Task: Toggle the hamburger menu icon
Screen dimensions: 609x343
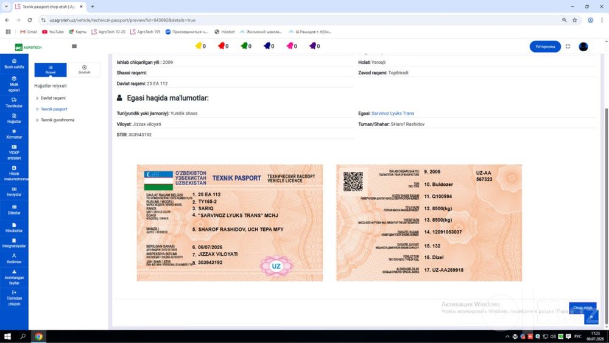Action: [x=74, y=46]
